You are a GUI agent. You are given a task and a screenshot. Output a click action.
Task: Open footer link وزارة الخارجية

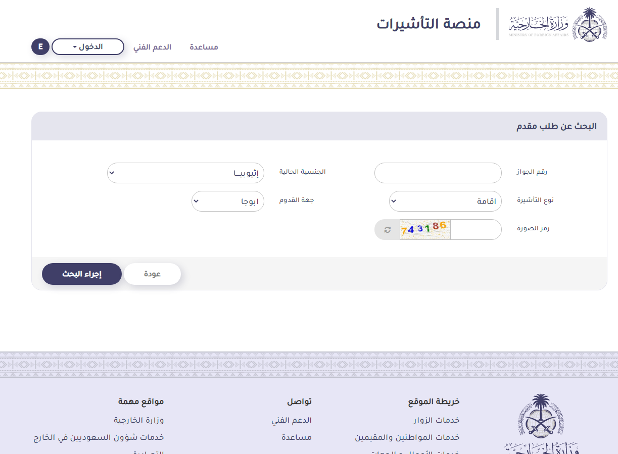click(x=138, y=420)
